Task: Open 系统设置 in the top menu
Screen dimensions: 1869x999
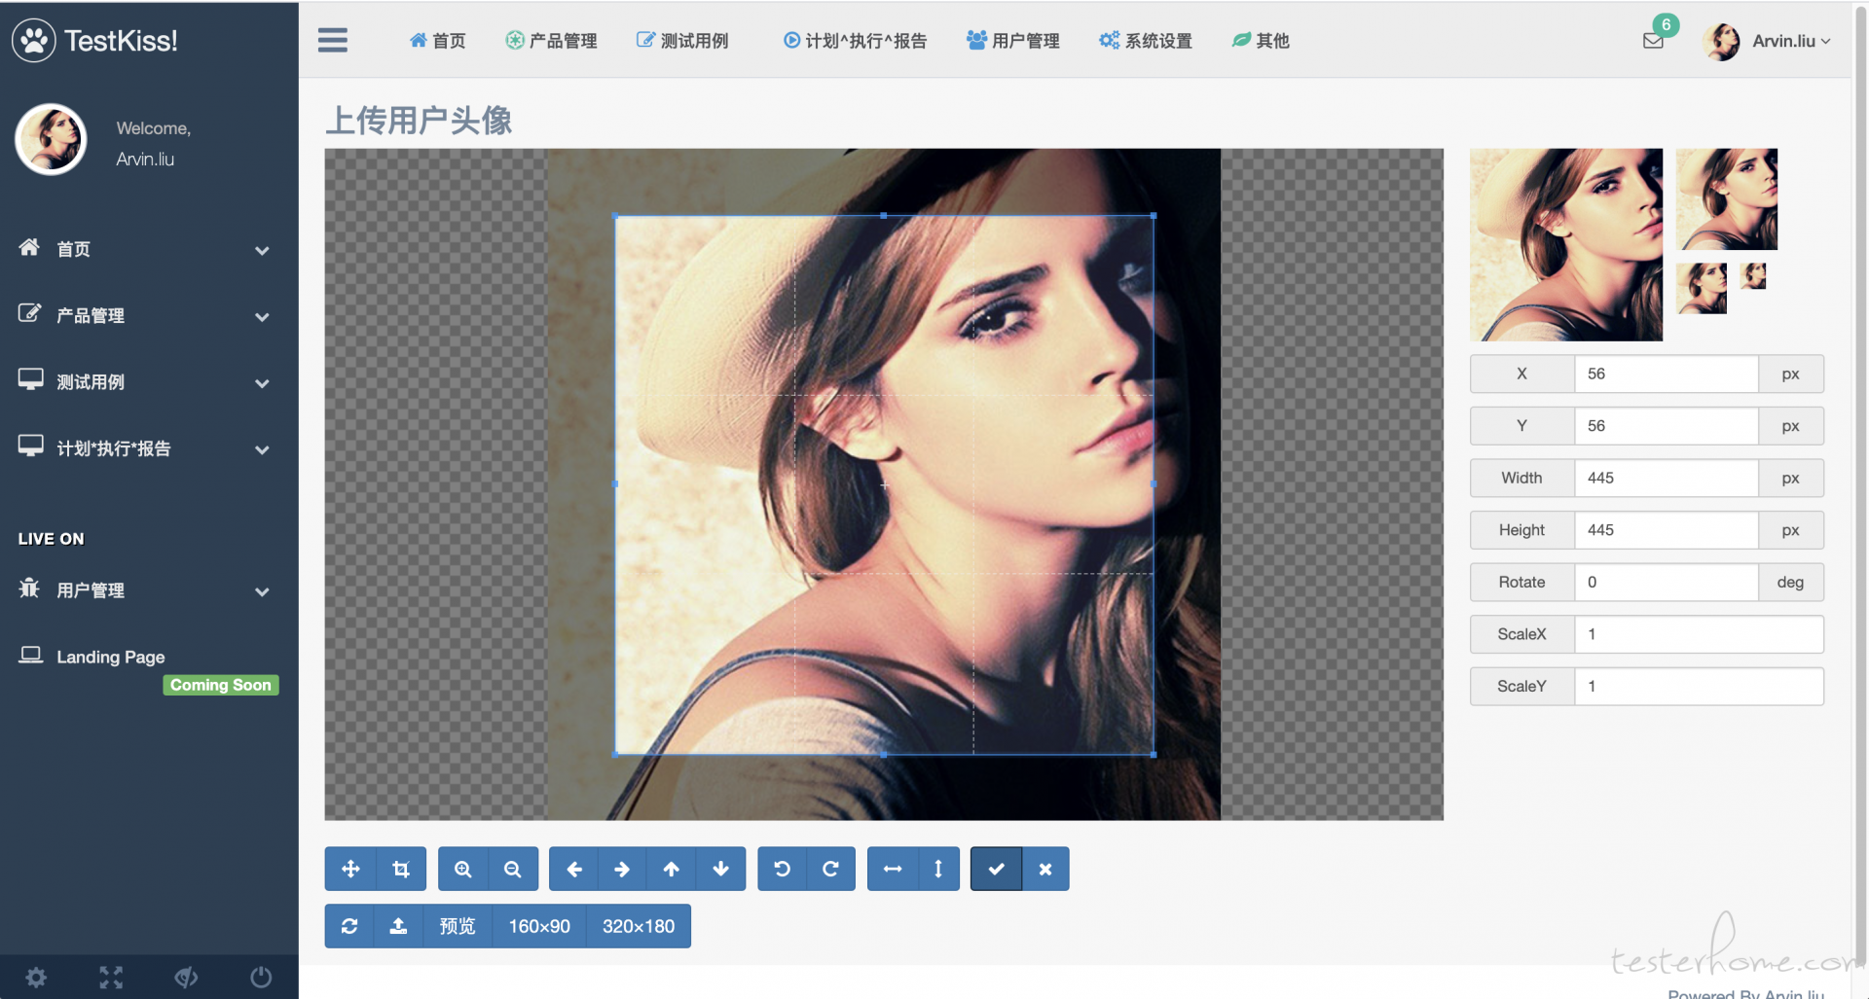Action: click(1146, 41)
